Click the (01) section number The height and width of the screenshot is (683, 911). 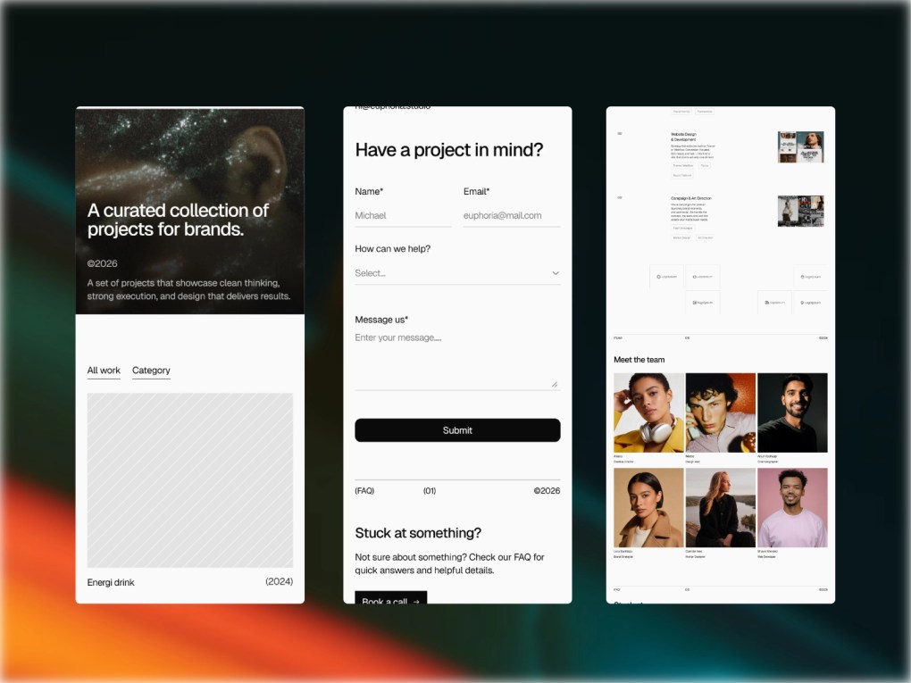click(430, 491)
